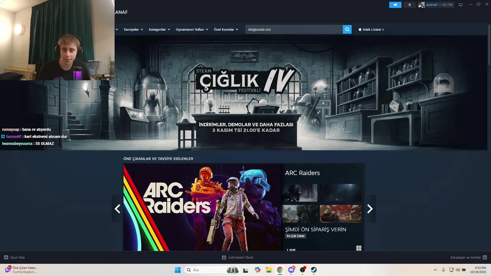Open the Çığlık Festivali IV banner

pyautogui.click(x=245, y=92)
